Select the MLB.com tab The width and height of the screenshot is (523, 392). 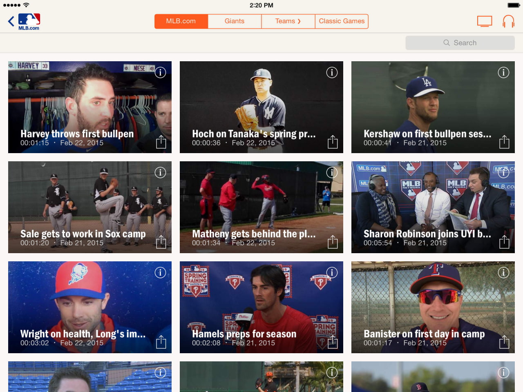tap(181, 21)
